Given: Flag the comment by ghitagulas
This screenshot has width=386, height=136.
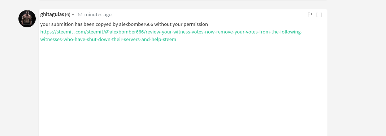Looking at the screenshot, I should point(310,15).
